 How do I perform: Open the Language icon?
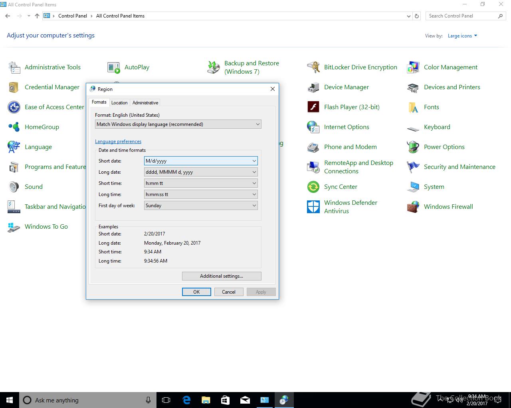point(14,147)
